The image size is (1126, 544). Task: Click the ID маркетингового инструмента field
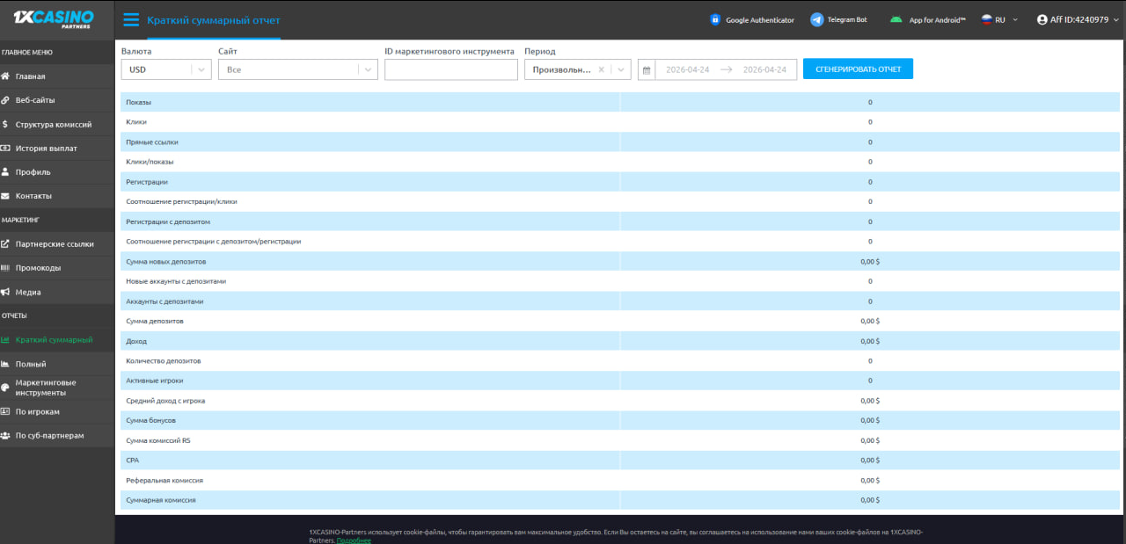450,69
